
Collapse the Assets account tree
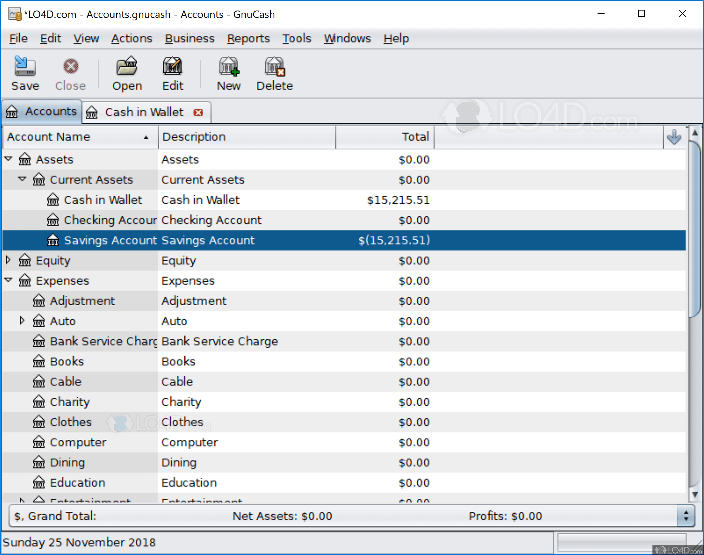8,159
